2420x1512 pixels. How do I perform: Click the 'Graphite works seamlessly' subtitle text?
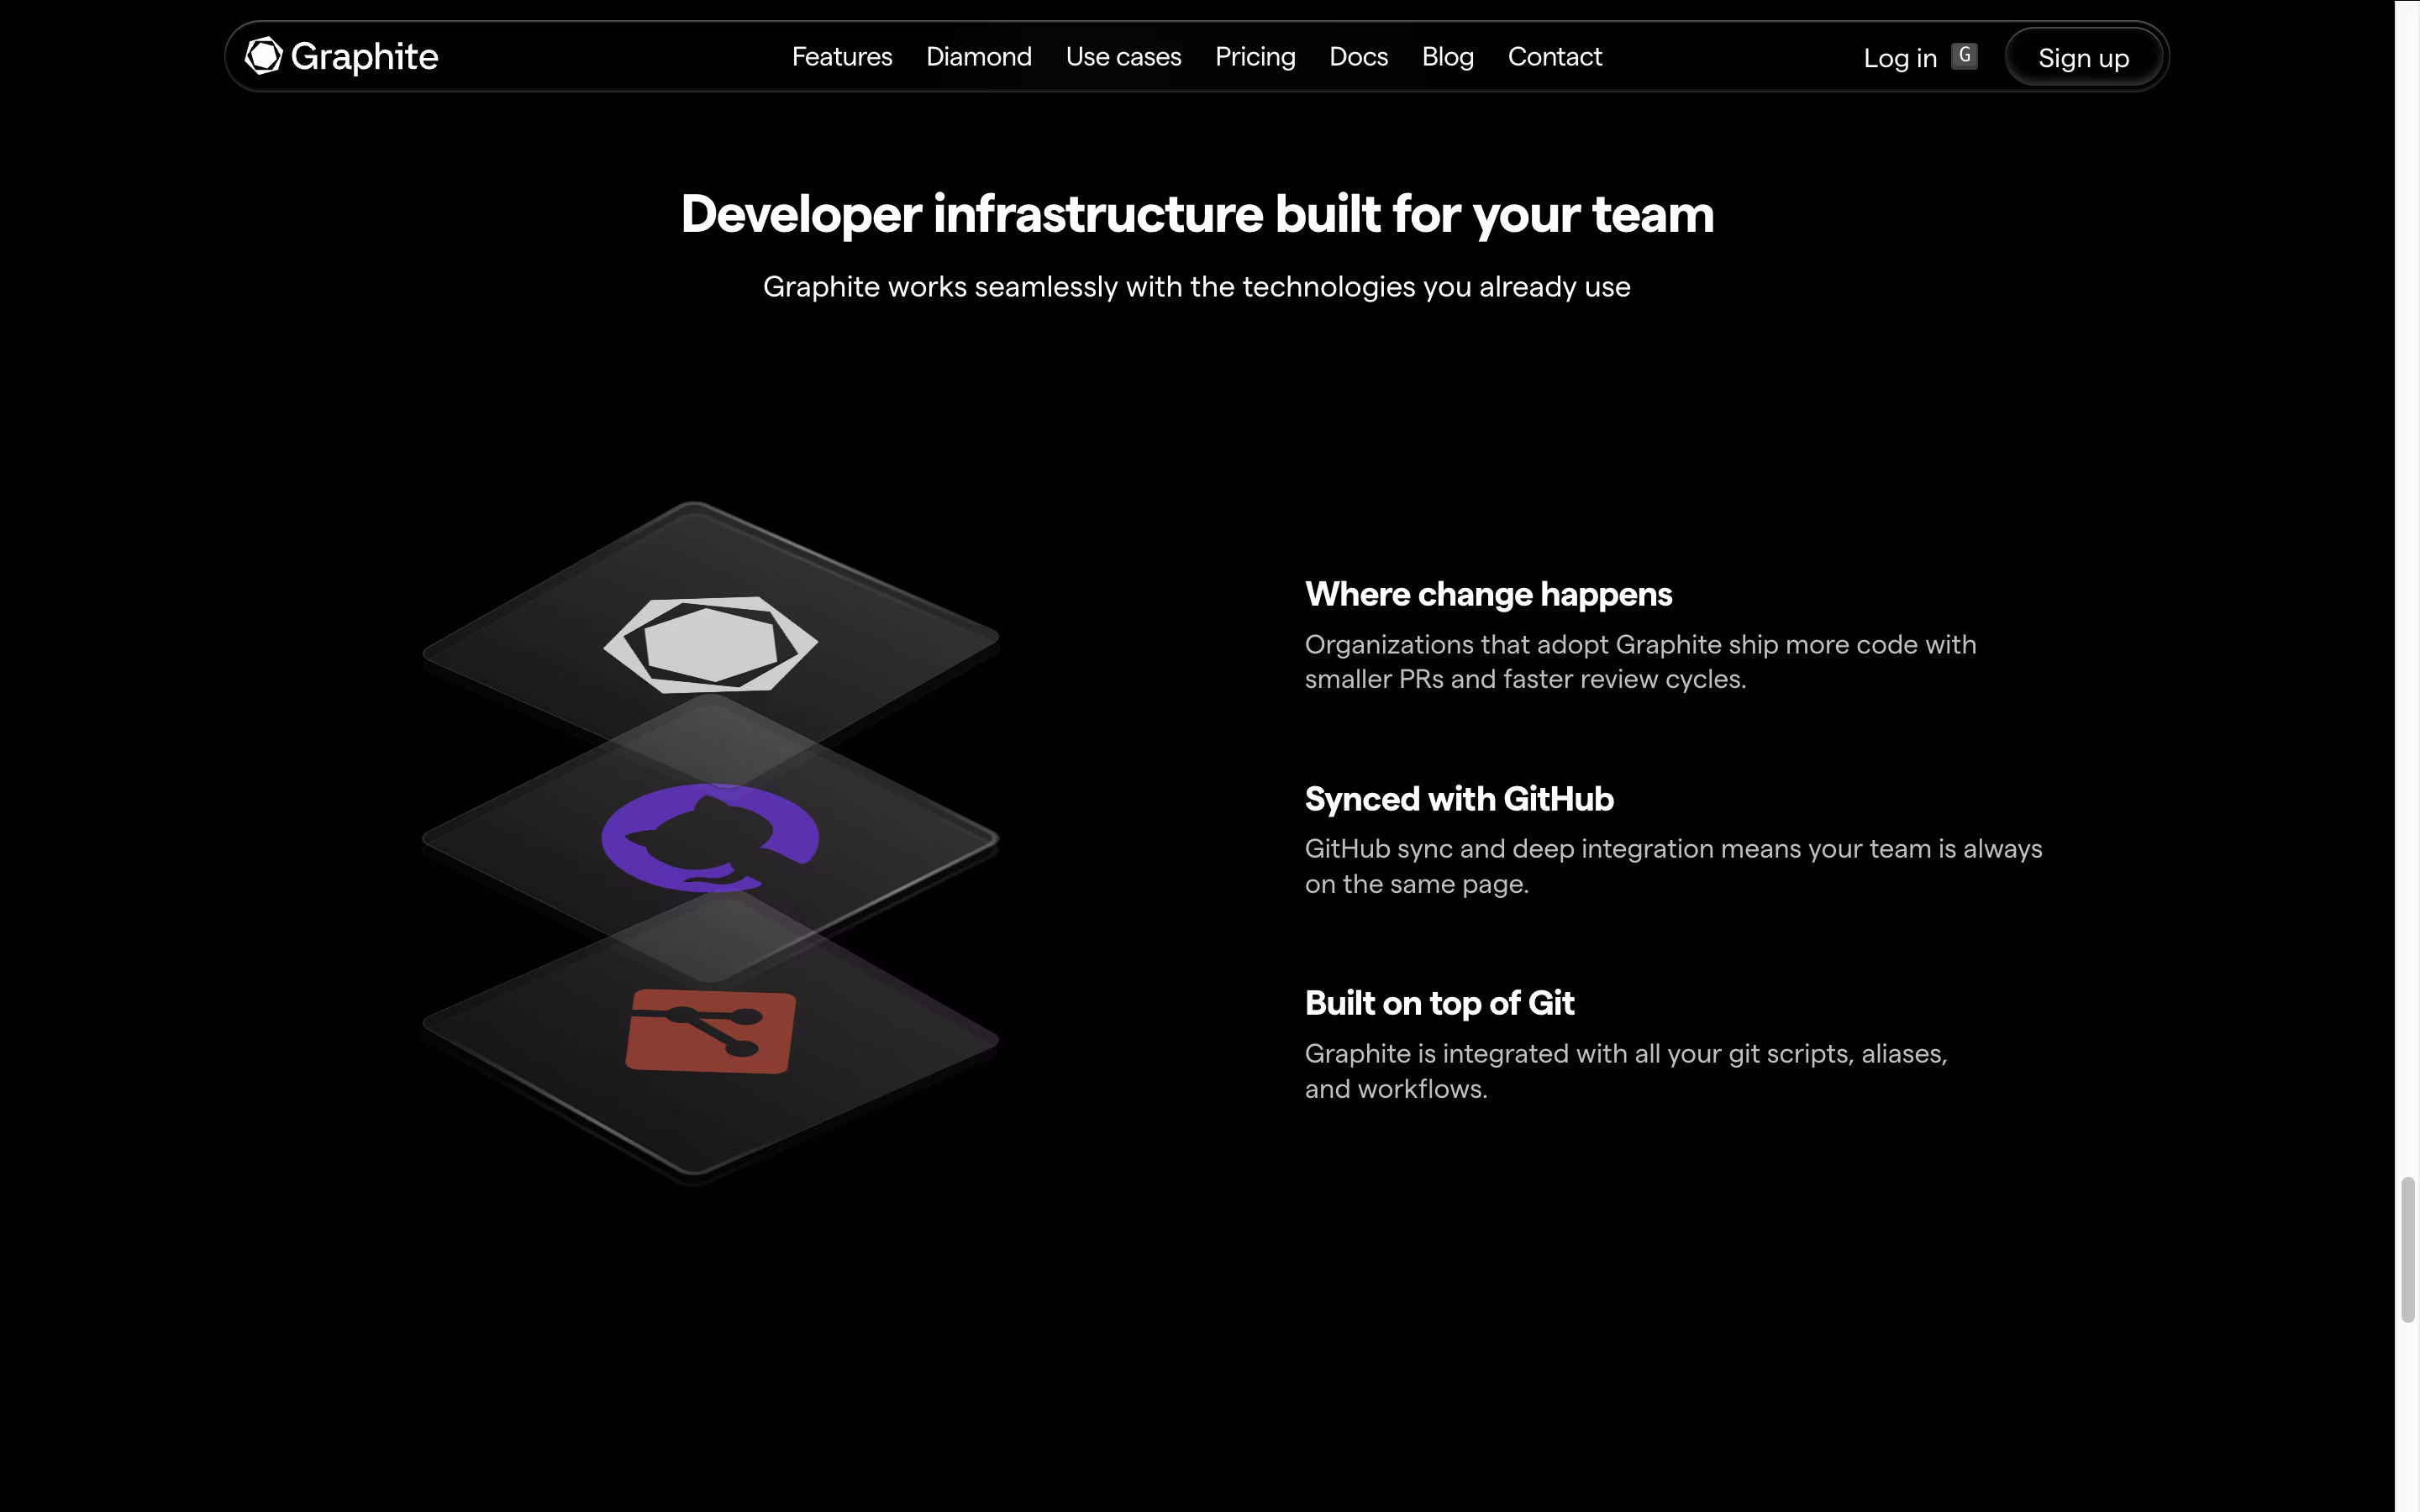tap(1197, 287)
